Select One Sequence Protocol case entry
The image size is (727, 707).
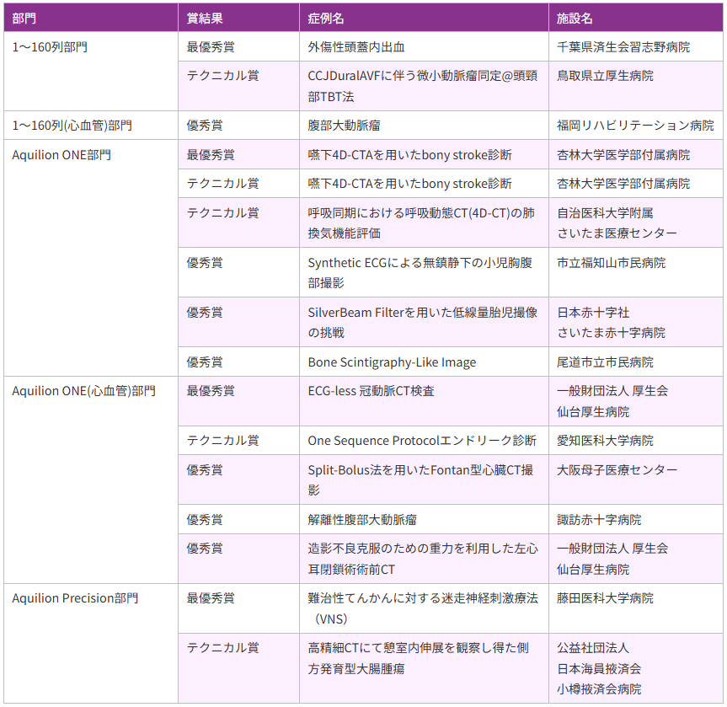click(x=421, y=441)
